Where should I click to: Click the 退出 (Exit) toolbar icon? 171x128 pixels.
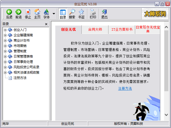pyautogui.click(x=104, y=14)
